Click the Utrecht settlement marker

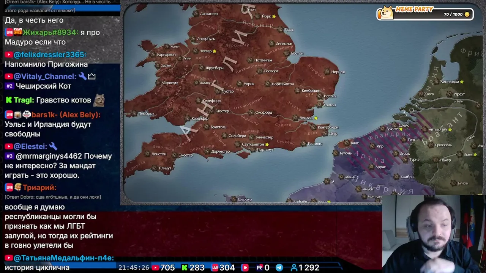[449, 94]
